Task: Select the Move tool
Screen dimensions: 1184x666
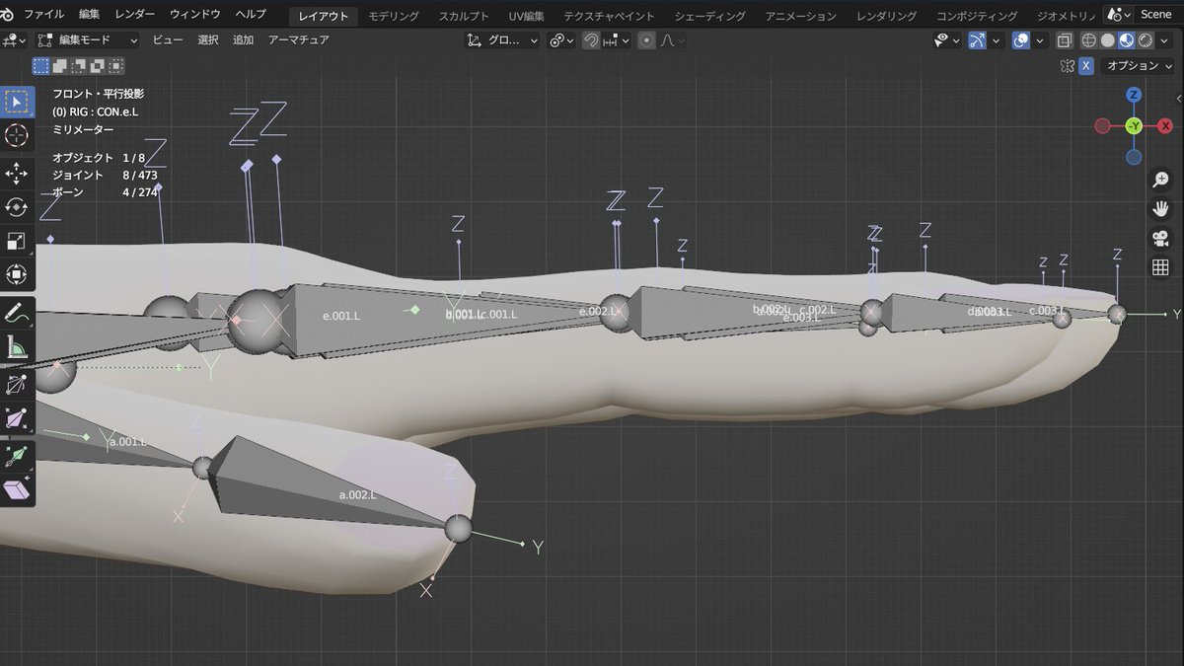Action: pyautogui.click(x=17, y=175)
